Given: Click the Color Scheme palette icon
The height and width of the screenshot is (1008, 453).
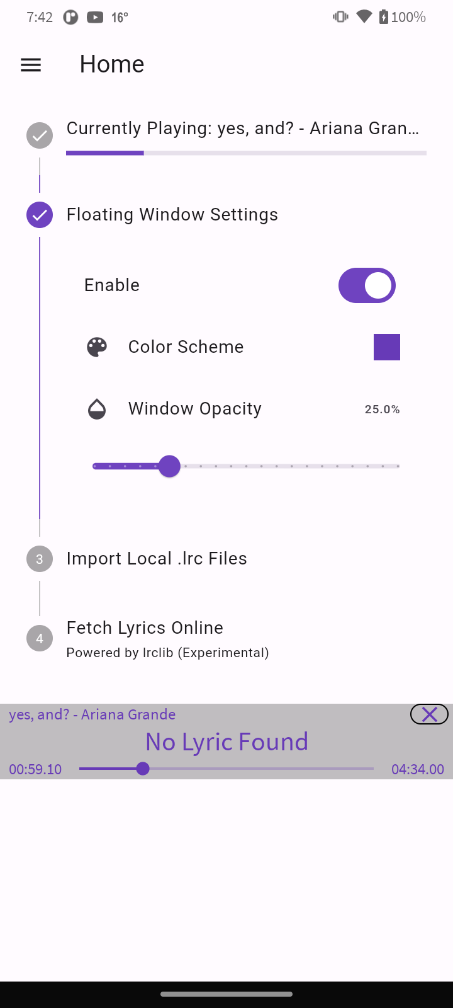Looking at the screenshot, I should (x=97, y=347).
